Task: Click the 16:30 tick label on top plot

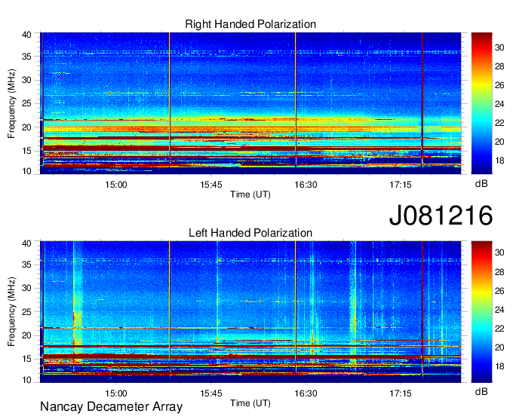Action: (x=306, y=185)
